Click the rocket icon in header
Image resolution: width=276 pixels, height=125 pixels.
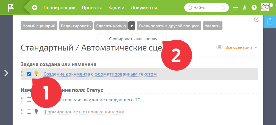(244, 7)
